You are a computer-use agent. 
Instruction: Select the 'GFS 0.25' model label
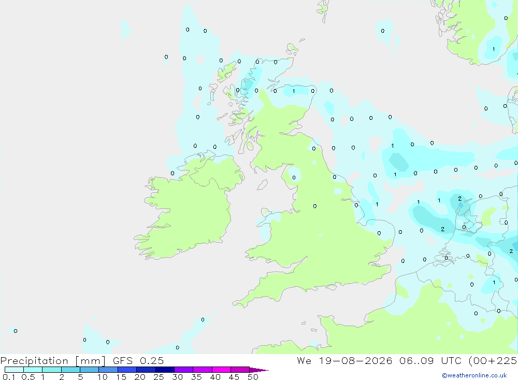tap(138, 361)
